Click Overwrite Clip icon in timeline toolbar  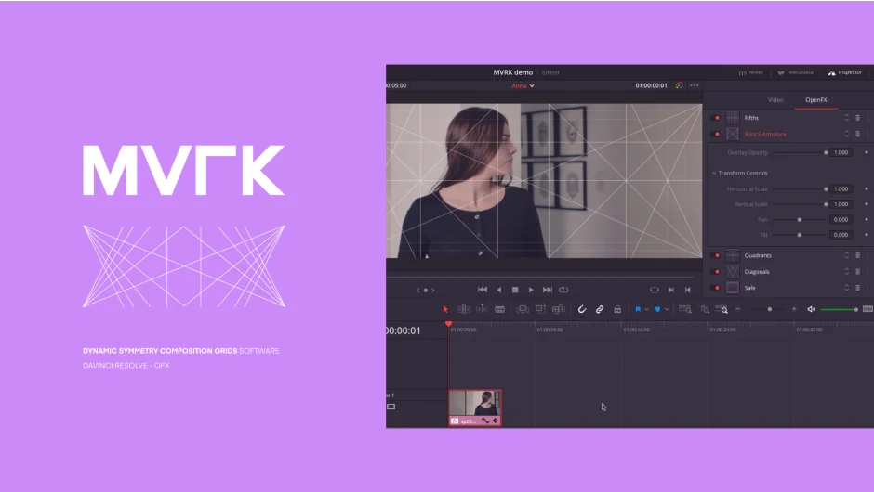point(540,309)
